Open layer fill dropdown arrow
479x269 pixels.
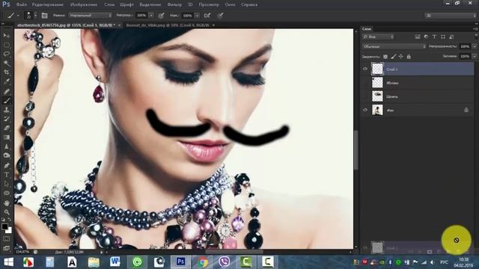475,57
